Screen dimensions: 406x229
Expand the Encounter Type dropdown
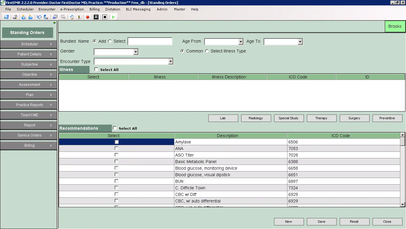point(170,61)
